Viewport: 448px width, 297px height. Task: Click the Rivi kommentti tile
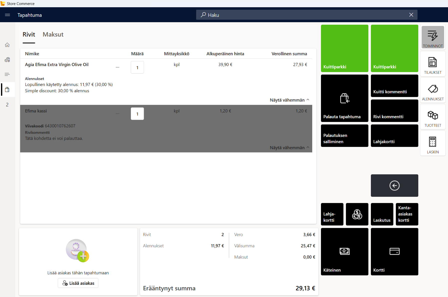point(395,111)
